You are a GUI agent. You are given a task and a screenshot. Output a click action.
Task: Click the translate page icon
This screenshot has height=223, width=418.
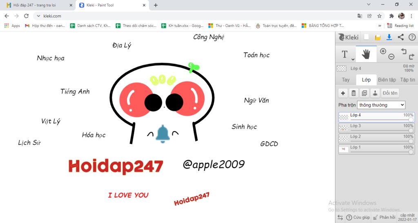[x=360, y=16]
